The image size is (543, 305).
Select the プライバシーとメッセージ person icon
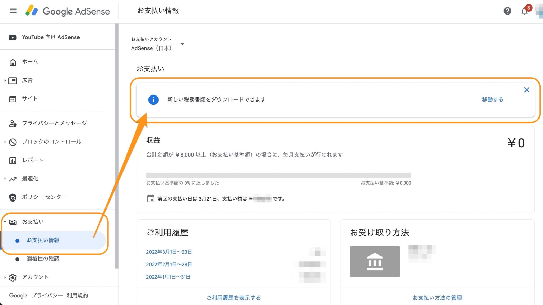tap(12, 123)
